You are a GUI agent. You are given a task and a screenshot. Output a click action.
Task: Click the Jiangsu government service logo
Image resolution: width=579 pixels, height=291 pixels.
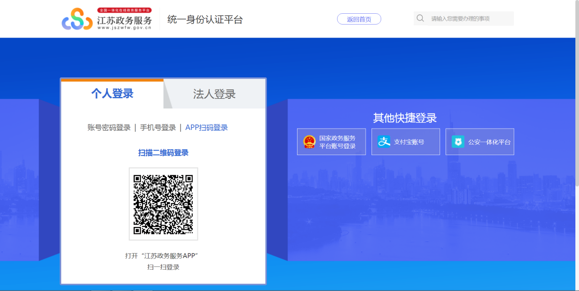pyautogui.click(x=107, y=19)
